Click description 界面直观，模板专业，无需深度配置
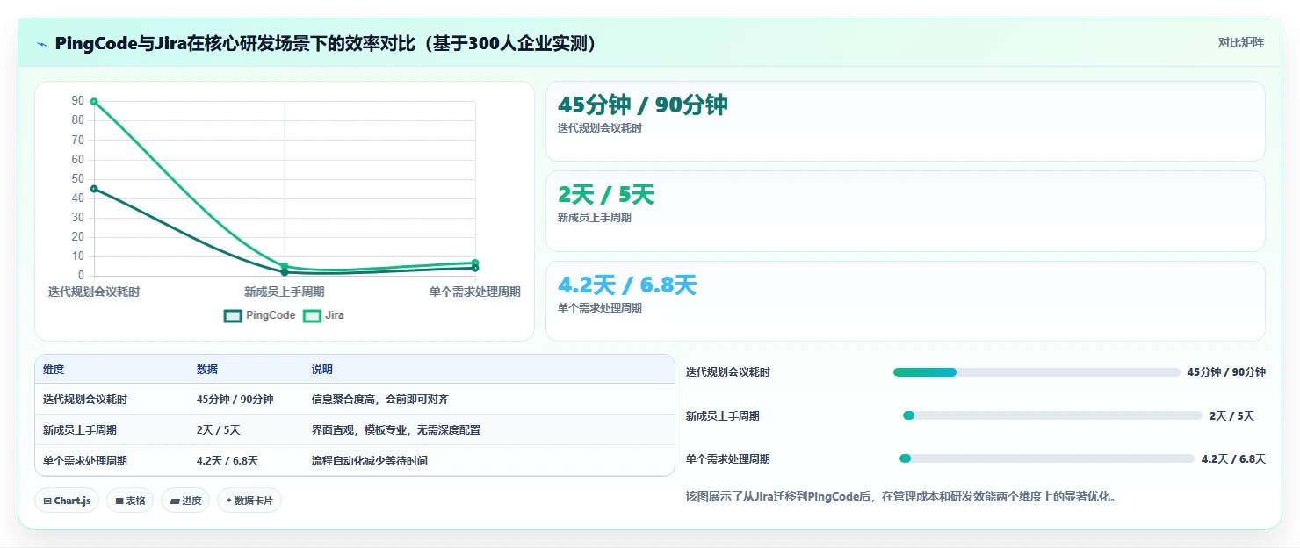This screenshot has width=1300, height=548. [396, 430]
